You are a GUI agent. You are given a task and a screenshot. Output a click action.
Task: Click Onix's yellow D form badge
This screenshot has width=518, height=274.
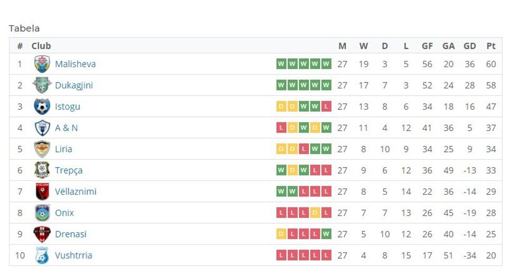(x=315, y=213)
